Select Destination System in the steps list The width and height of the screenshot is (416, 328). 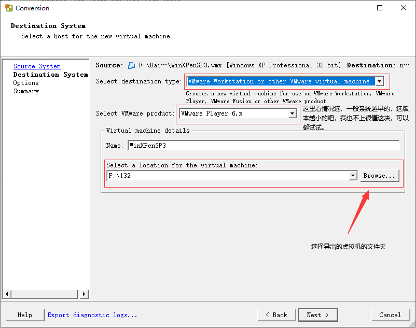point(50,75)
